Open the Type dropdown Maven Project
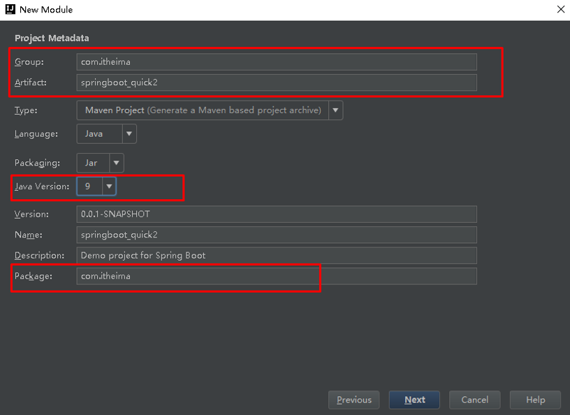 (210, 110)
